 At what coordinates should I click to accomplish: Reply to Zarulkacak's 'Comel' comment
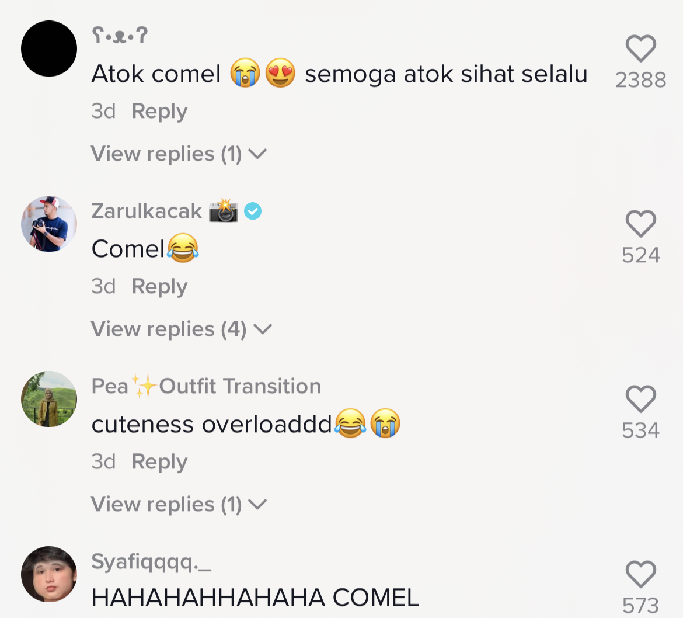[x=159, y=286]
